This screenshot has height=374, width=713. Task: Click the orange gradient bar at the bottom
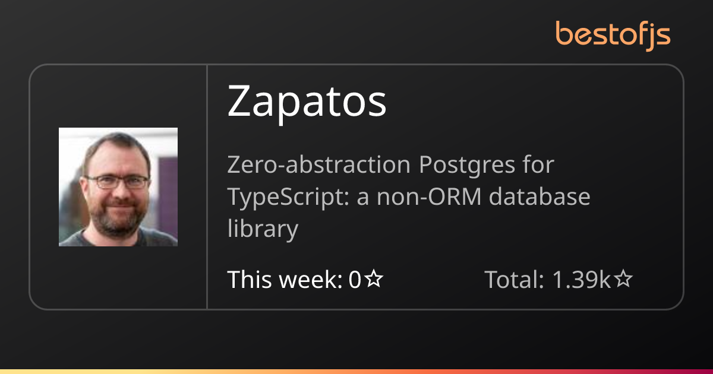(356, 371)
